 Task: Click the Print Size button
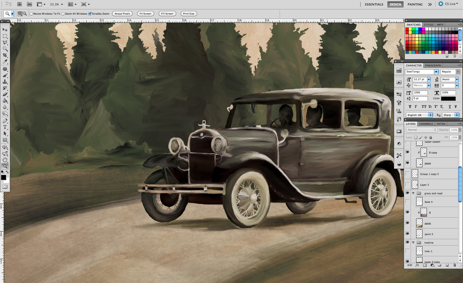point(189,14)
